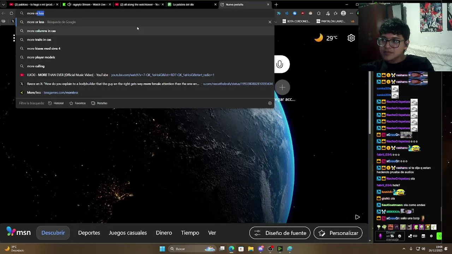Screen dimensions: 452x254
Task: Select the Tiempo feed tab
Action: click(x=190, y=233)
